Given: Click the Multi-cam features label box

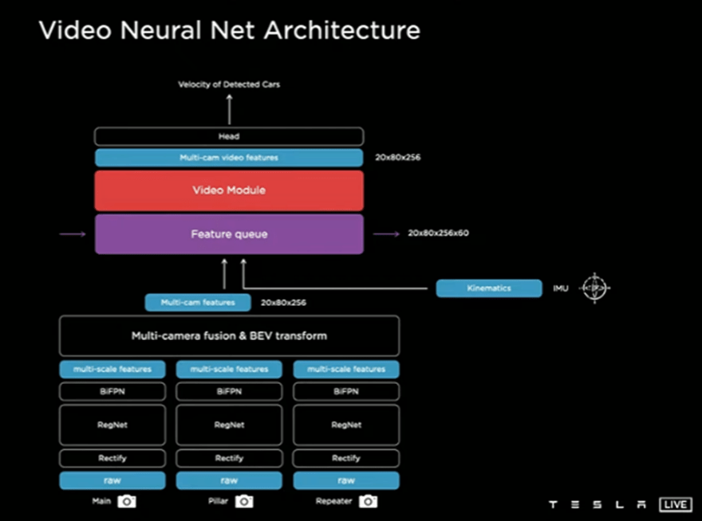Looking at the screenshot, I should pyautogui.click(x=198, y=303).
